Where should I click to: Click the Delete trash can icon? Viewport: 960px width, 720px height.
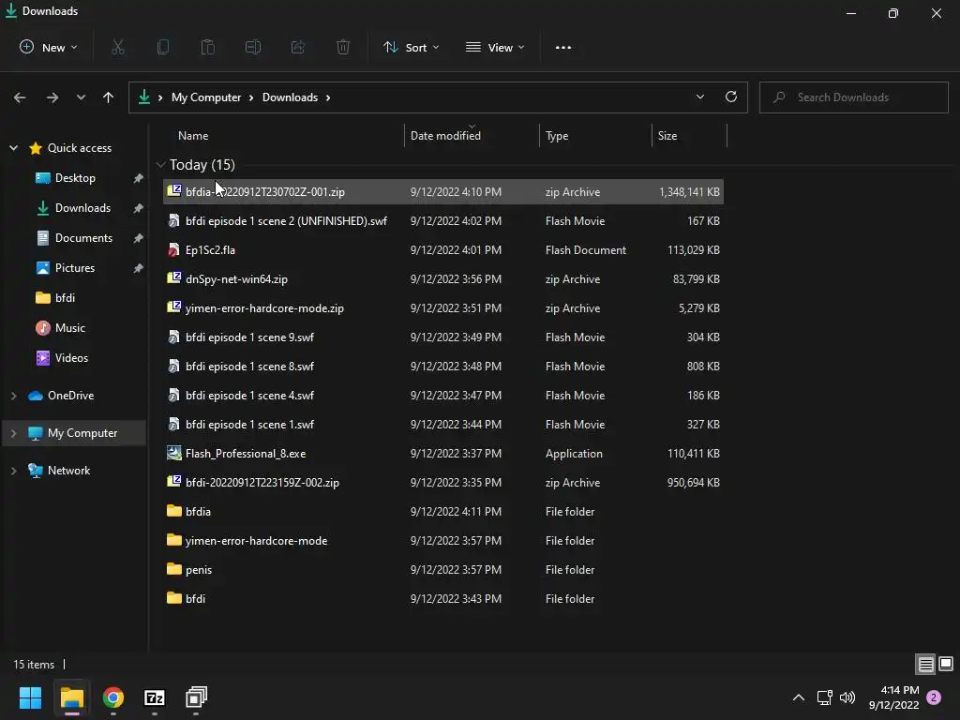click(343, 47)
